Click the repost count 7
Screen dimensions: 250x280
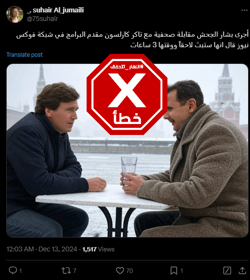click(x=75, y=271)
